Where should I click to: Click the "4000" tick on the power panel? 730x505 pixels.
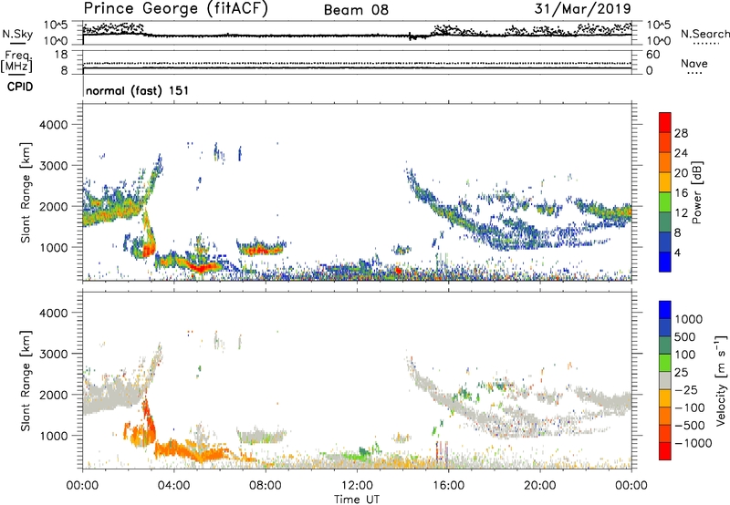pyautogui.click(x=54, y=125)
